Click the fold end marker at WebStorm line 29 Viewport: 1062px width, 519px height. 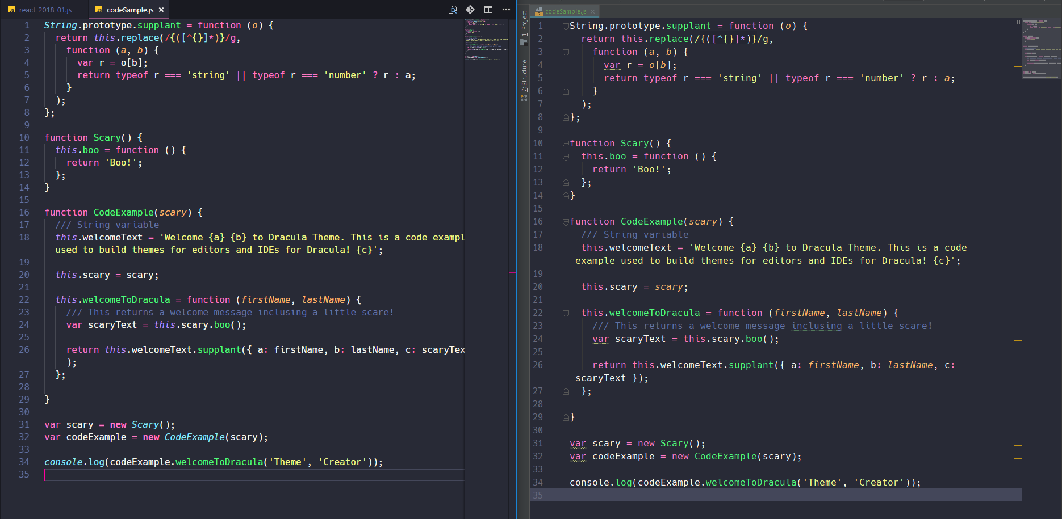click(566, 417)
